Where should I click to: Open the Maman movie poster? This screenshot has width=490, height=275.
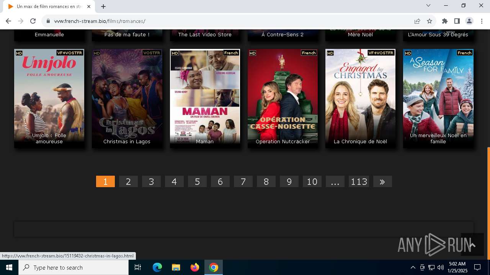(x=205, y=99)
